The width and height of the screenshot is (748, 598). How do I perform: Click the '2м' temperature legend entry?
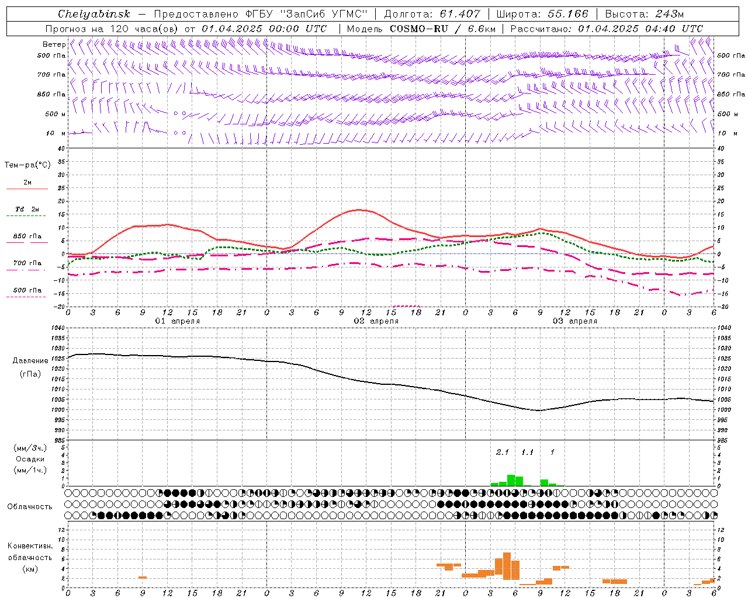[x=27, y=182]
